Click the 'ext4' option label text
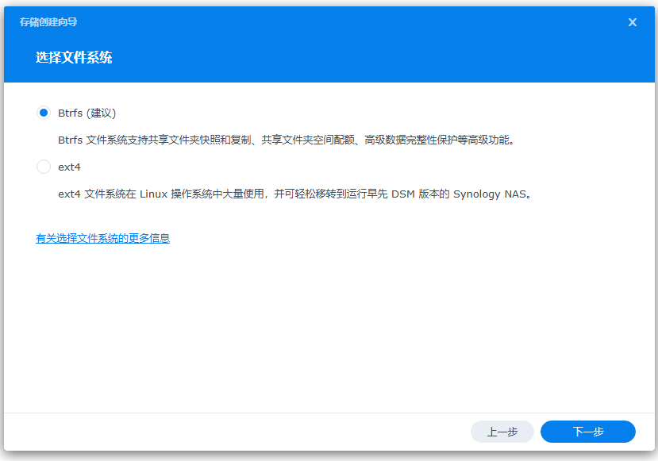Image resolution: width=658 pixels, height=461 pixels. click(70, 167)
